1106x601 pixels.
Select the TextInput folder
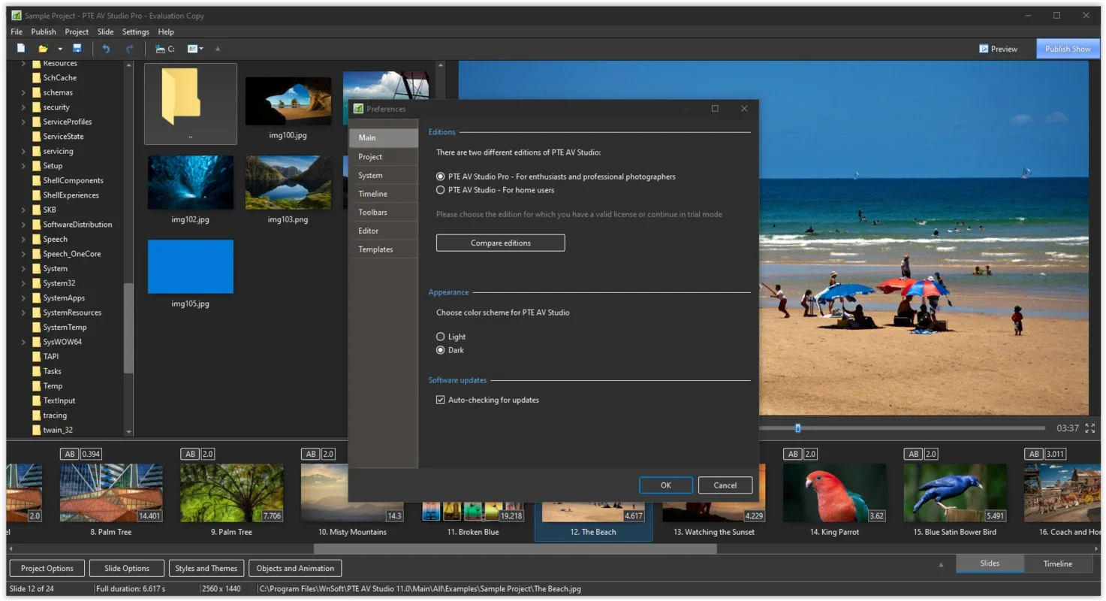tap(59, 400)
